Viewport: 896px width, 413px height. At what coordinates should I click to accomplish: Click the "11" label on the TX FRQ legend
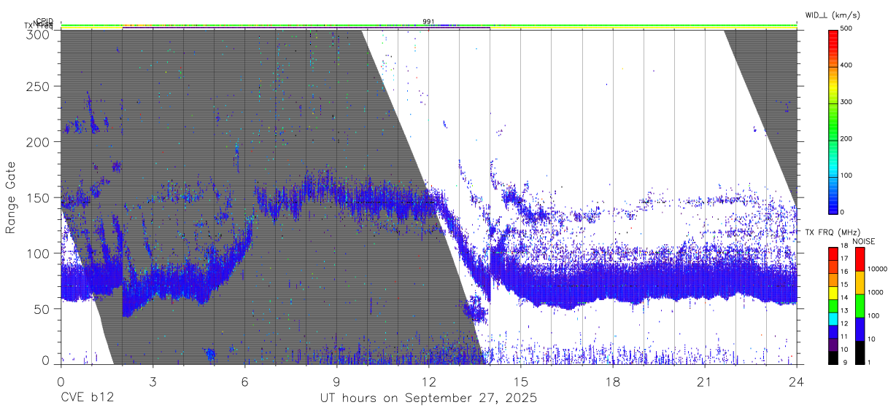[x=845, y=337]
